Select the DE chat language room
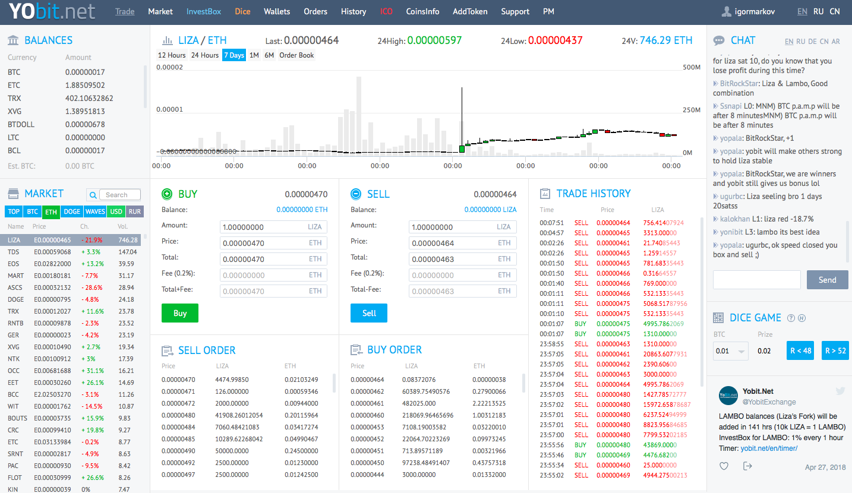This screenshot has height=493, width=852. click(812, 42)
